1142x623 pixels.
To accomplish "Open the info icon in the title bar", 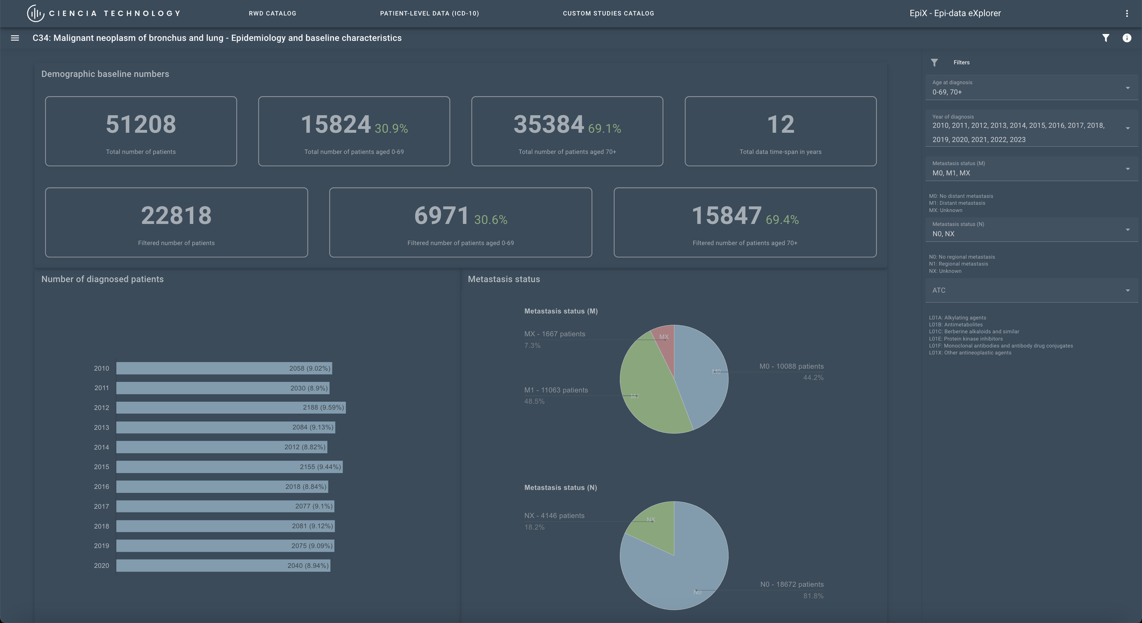I will pos(1126,38).
